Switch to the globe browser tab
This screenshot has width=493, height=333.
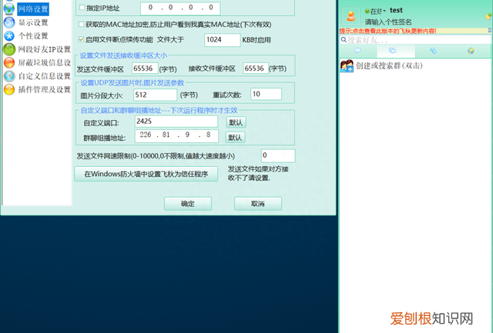[x=471, y=51]
